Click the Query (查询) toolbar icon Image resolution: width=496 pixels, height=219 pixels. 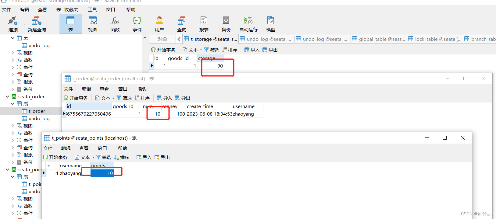tap(182, 24)
